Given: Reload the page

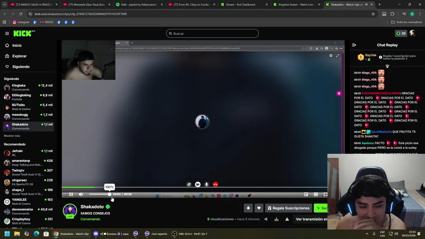Looking at the screenshot, I should coord(21,14).
